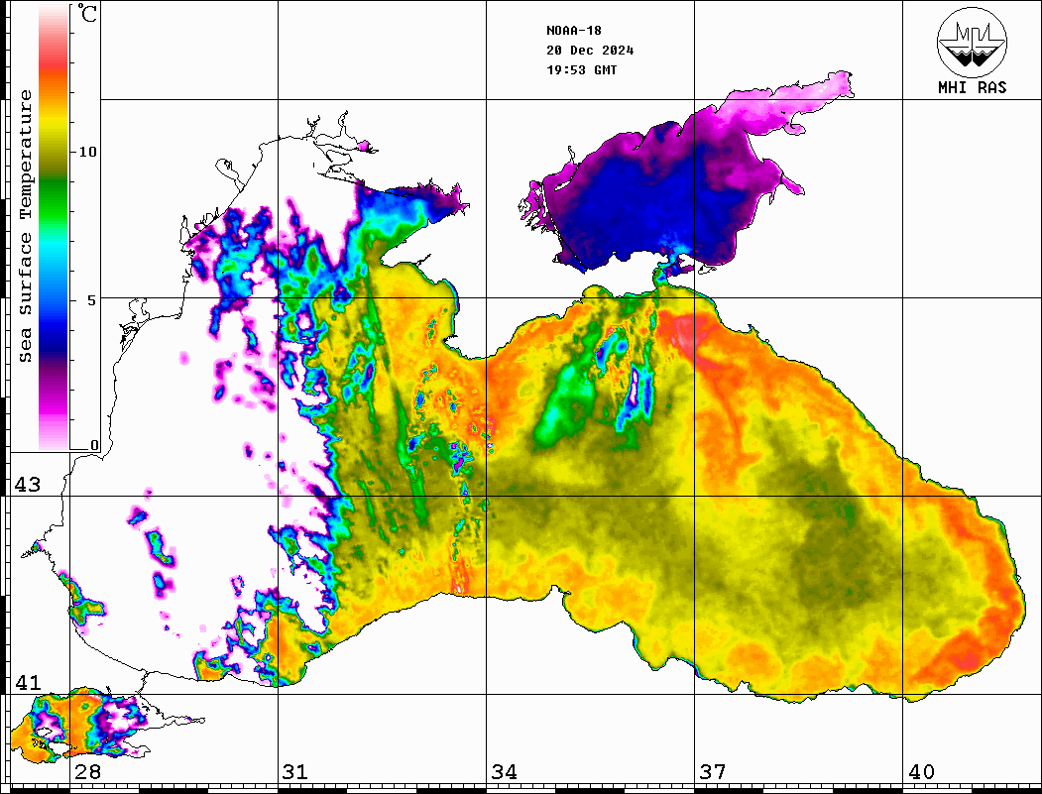The image size is (1042, 794).
Task: Click longitude label '40'
Action: coord(921,772)
